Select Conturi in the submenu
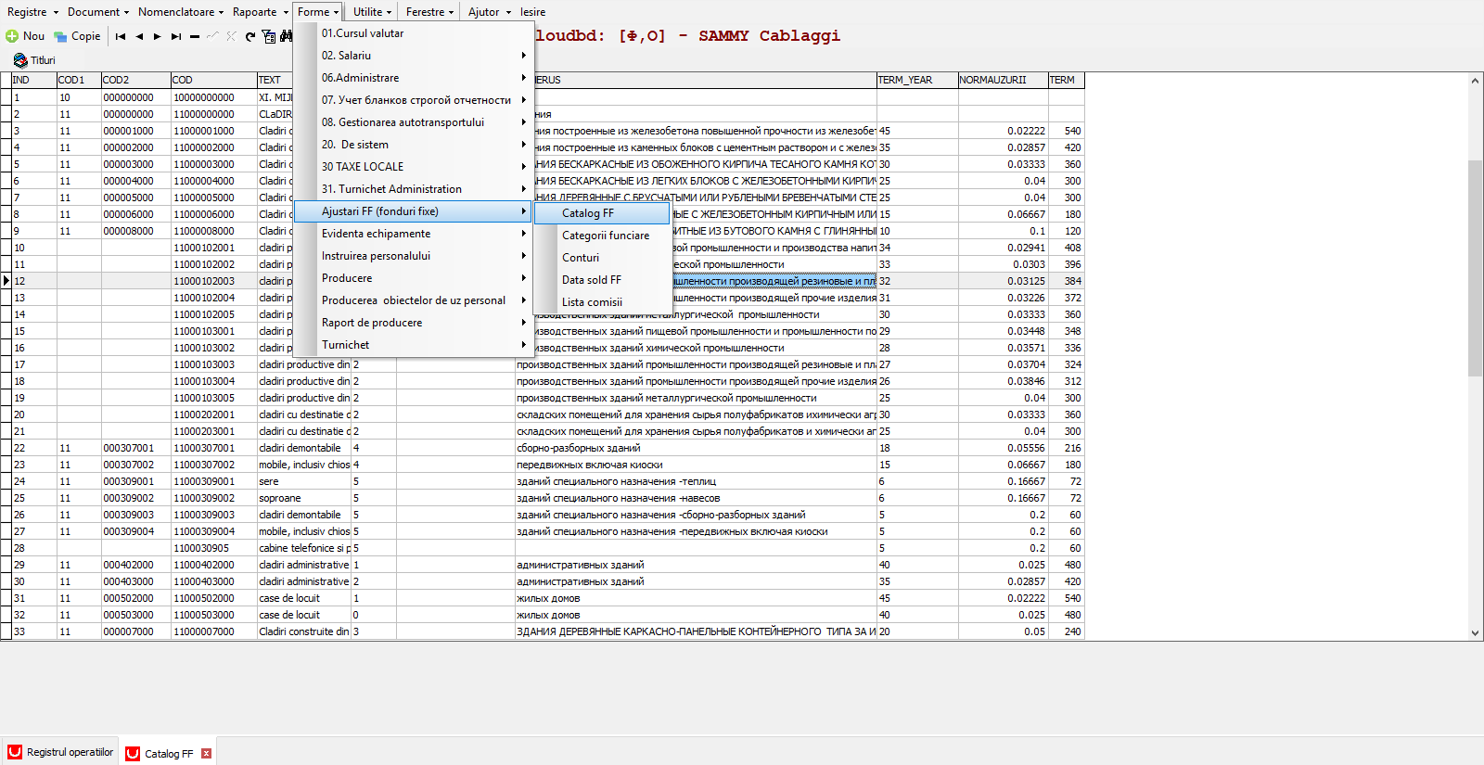1484x765 pixels. [x=603, y=258]
